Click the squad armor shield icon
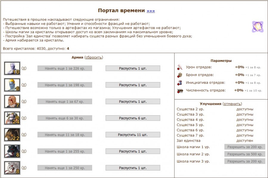 (180, 75)
